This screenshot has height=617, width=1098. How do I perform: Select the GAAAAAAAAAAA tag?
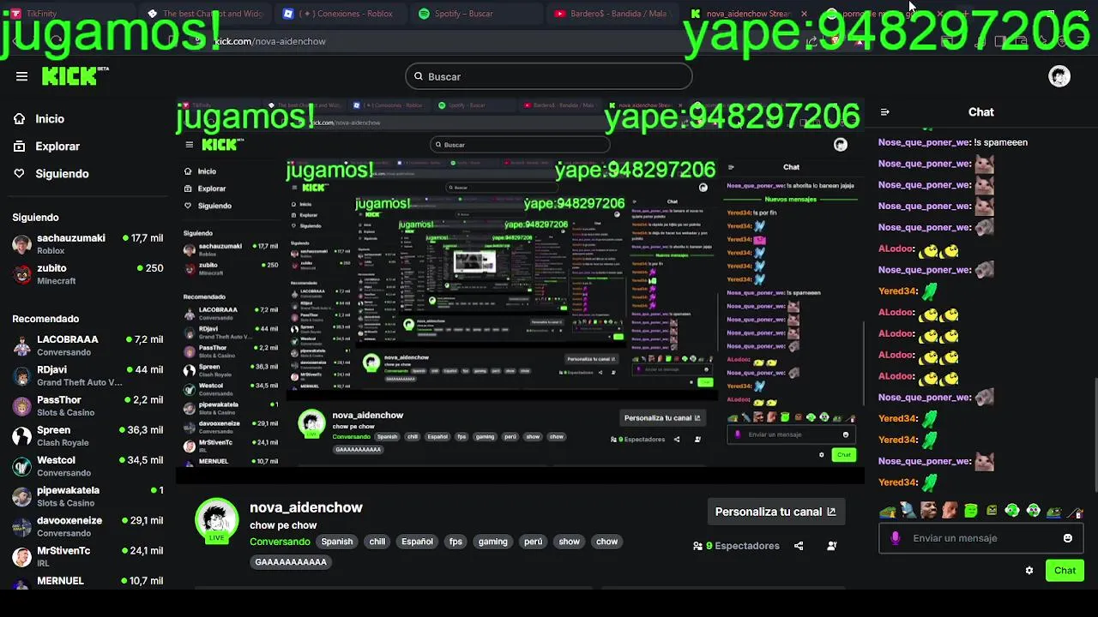click(291, 562)
